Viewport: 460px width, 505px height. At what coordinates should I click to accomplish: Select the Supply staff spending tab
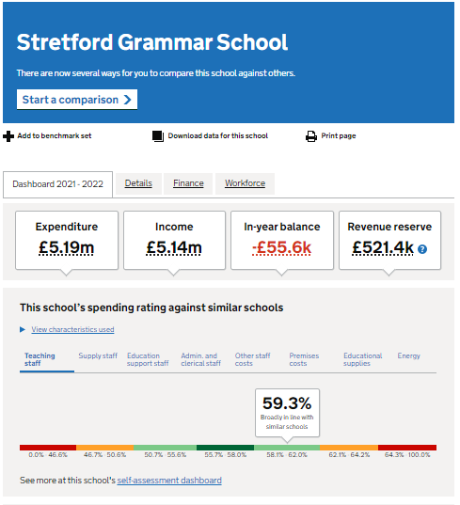(98, 355)
